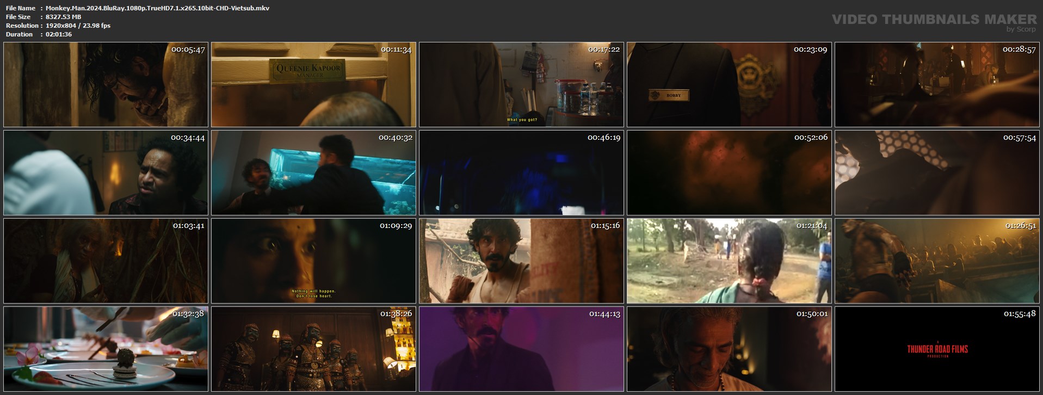1043x395 pixels.
Task: Select the dark blue thumbnail at 00:46:19
Action: click(x=521, y=172)
